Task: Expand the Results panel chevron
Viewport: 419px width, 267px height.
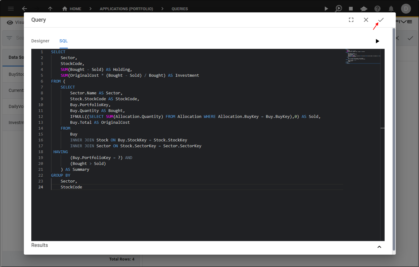Action: coord(379,247)
